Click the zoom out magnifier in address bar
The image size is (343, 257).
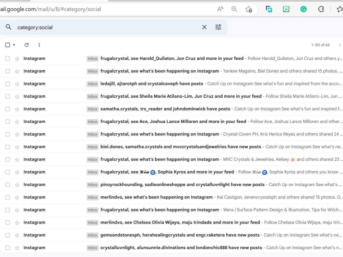[x=234, y=9]
